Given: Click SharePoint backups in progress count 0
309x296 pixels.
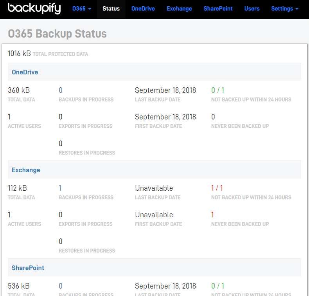Looking at the screenshot, I should (61, 286).
